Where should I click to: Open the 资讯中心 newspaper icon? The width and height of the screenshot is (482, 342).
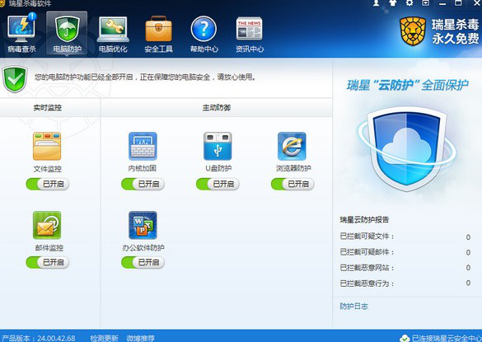(x=250, y=29)
